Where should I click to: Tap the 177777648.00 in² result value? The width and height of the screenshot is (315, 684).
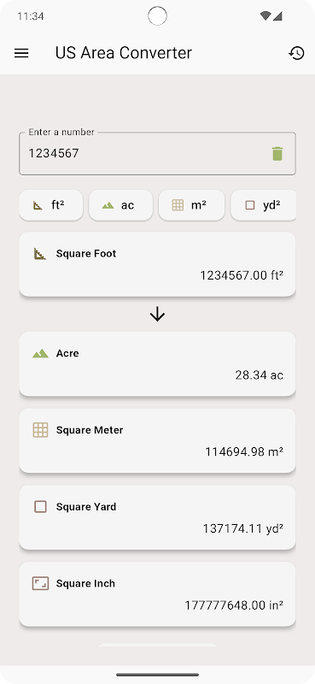click(x=234, y=605)
